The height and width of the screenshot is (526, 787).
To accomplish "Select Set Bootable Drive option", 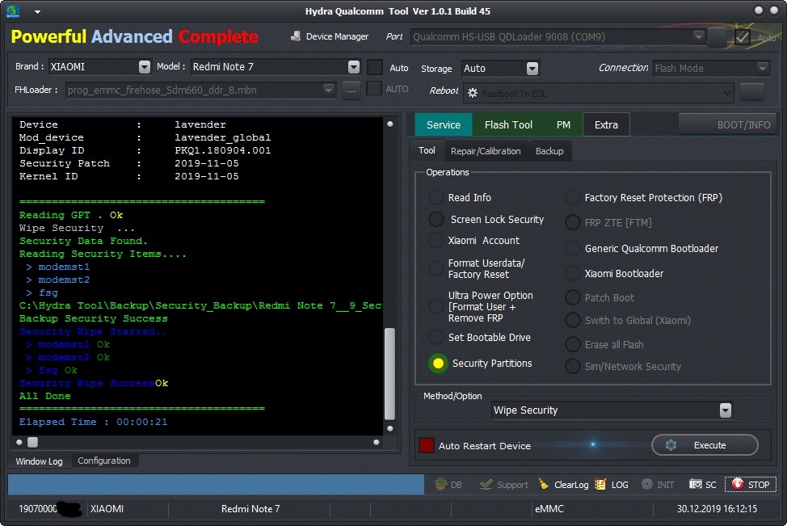I will [436, 337].
